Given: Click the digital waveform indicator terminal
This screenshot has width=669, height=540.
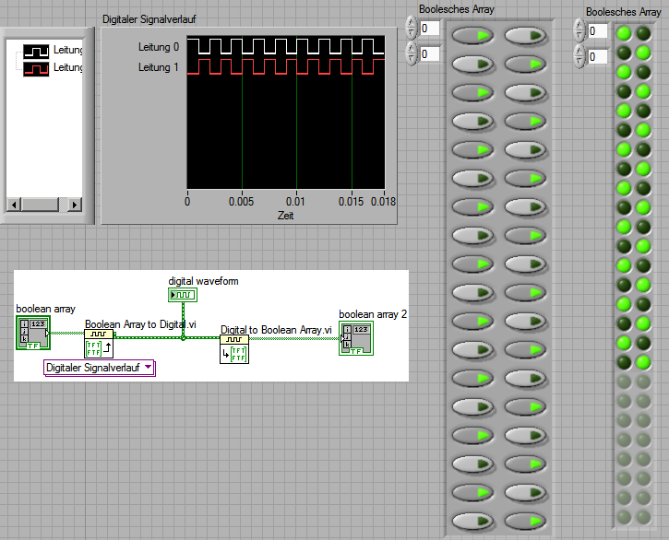Looking at the screenshot, I should pyautogui.click(x=182, y=295).
